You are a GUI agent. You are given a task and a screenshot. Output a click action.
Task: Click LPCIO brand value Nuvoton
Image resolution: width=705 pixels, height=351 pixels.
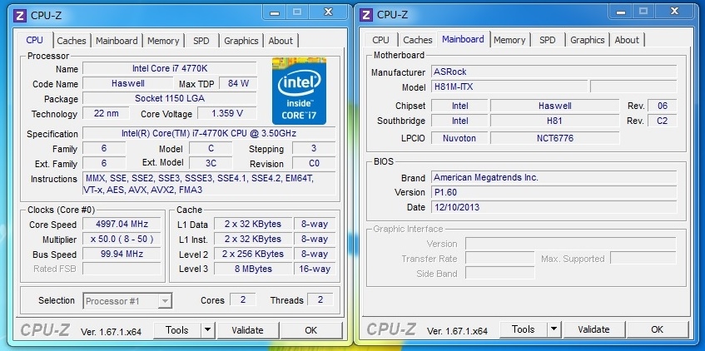tap(459, 138)
